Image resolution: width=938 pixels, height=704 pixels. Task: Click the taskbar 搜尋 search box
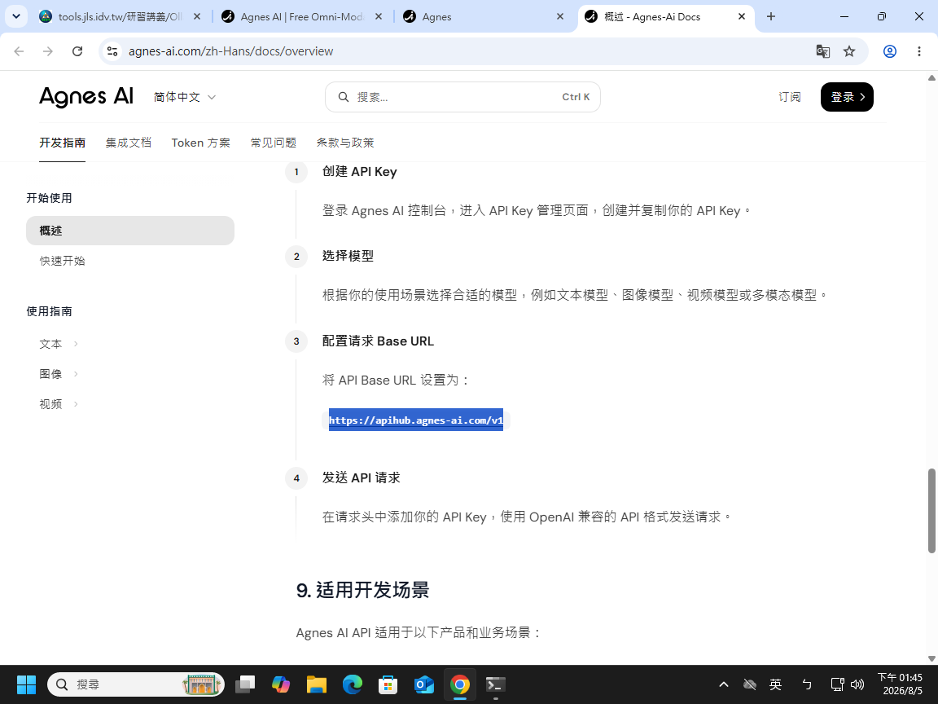(x=136, y=684)
